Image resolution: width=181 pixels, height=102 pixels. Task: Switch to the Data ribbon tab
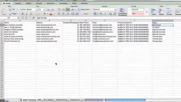74,3
